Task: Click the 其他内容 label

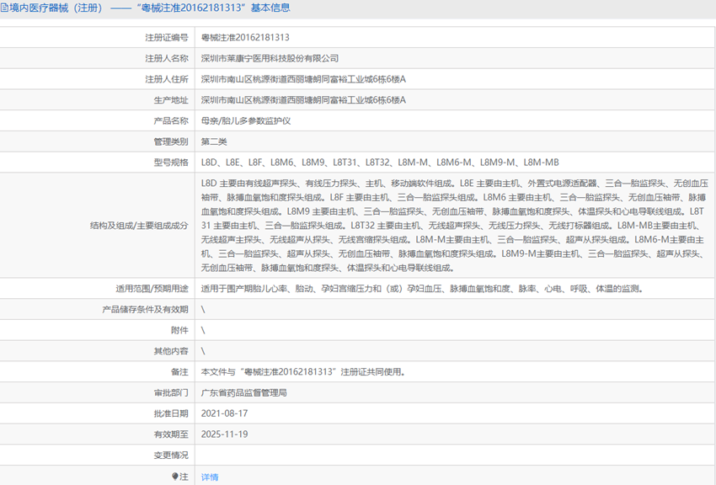Action: tap(171, 351)
